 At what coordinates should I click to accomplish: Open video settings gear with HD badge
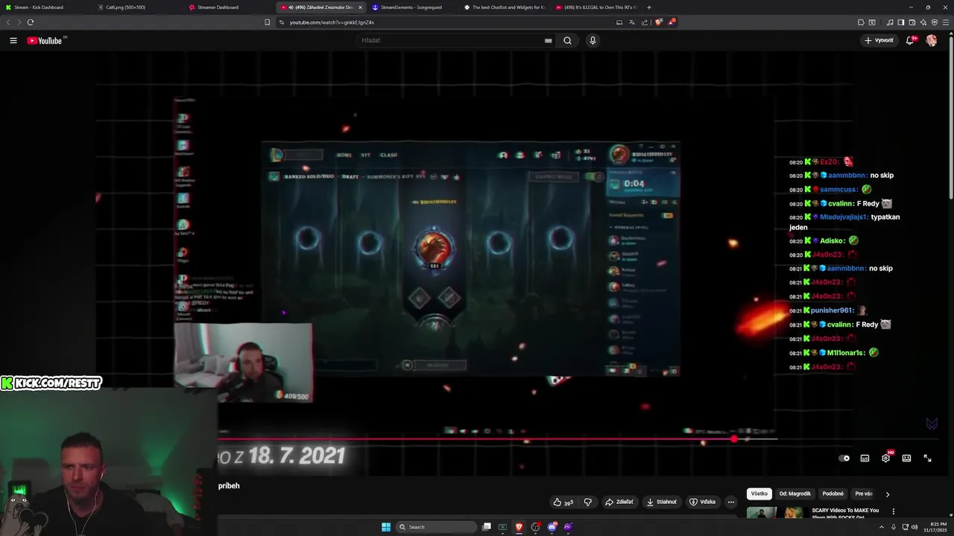click(886, 458)
